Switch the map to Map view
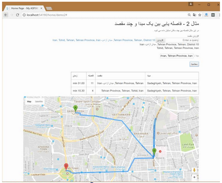This screenshot has height=183, width=222. (29, 101)
